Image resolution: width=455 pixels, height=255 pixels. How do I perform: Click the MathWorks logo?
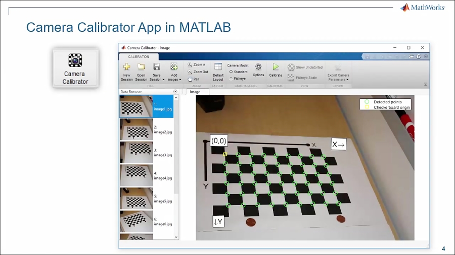click(422, 7)
